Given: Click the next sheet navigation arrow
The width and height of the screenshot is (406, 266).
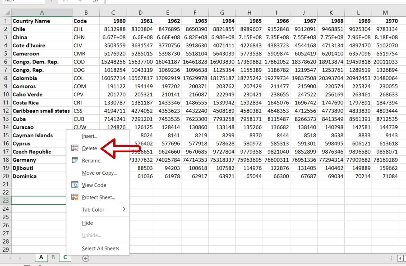Looking at the screenshot, I should point(20,258).
